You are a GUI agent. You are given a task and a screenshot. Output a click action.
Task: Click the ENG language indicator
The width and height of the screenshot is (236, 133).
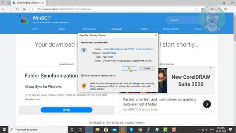pyautogui.click(x=212, y=130)
